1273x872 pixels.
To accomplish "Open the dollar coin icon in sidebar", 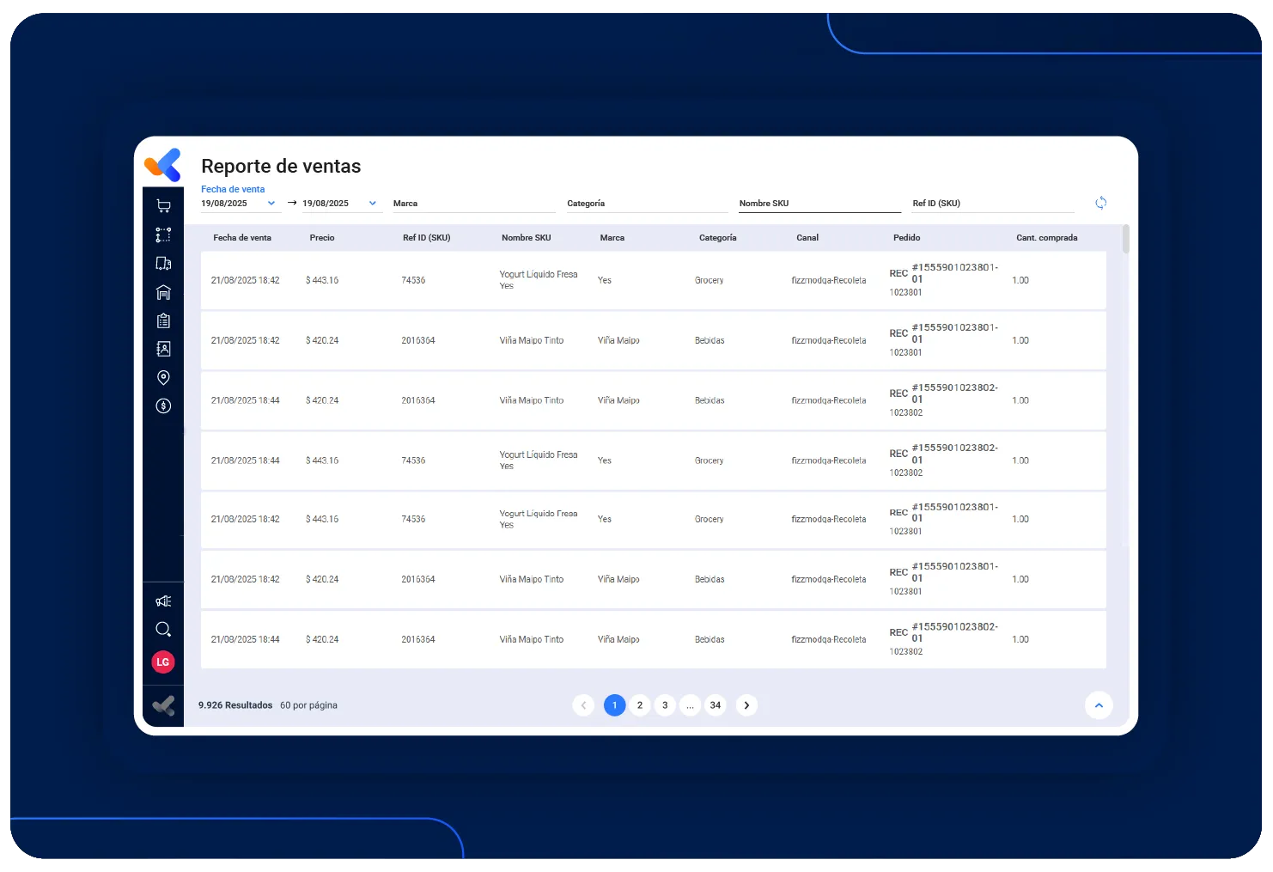I will (163, 406).
